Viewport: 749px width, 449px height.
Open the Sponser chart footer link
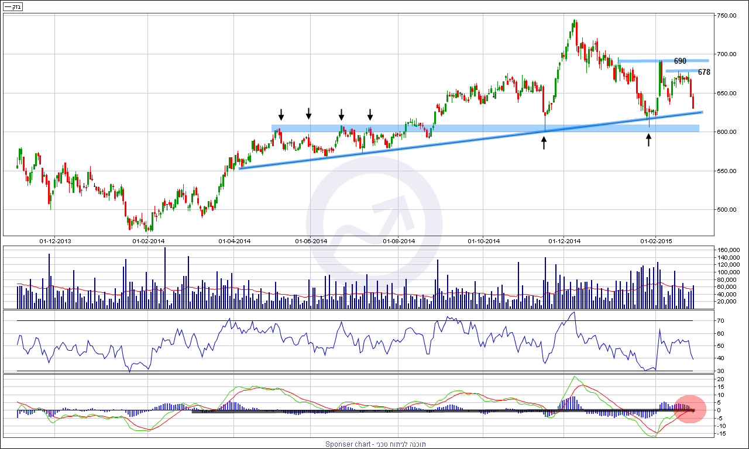pyautogui.click(x=375, y=444)
